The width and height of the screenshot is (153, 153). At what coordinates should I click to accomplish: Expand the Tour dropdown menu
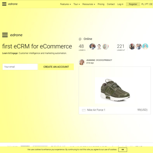point(76,4)
